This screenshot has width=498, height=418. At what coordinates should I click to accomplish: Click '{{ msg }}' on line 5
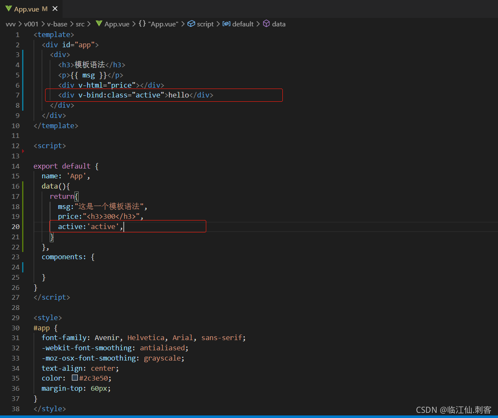click(88, 75)
